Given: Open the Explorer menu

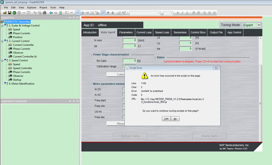Looking at the screenshot, I should click(32, 7).
